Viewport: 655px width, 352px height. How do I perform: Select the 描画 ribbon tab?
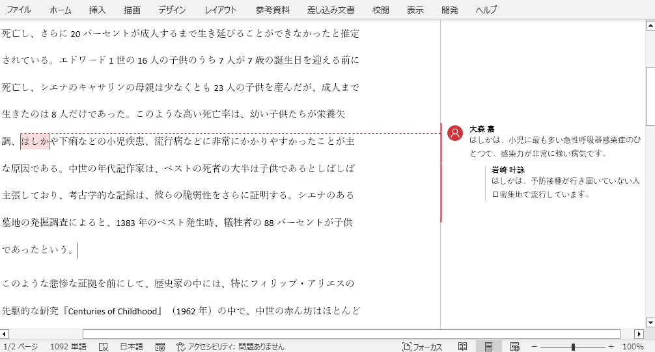click(x=132, y=10)
